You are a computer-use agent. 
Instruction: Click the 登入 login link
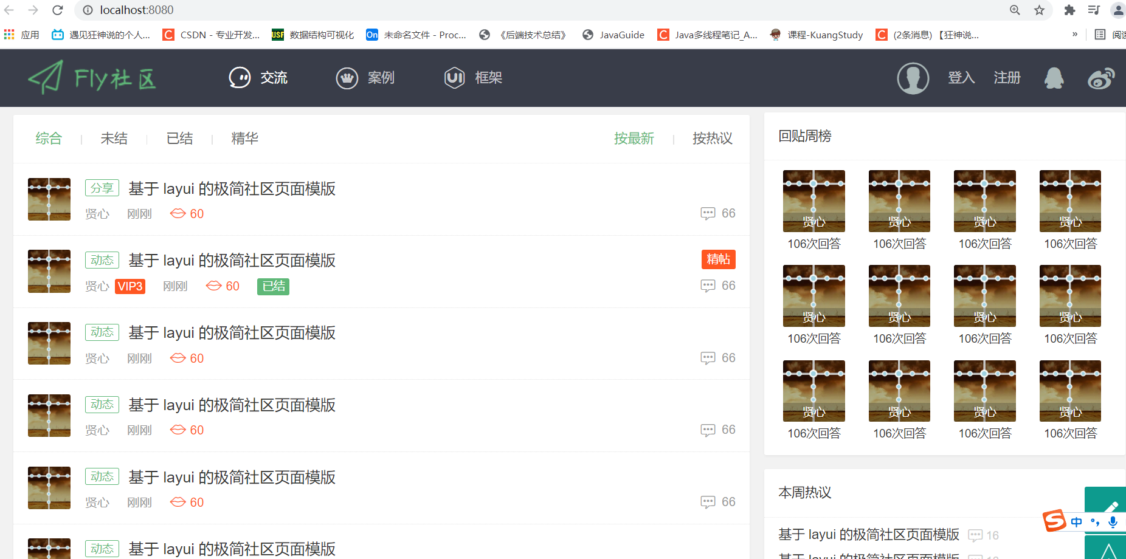pos(961,78)
